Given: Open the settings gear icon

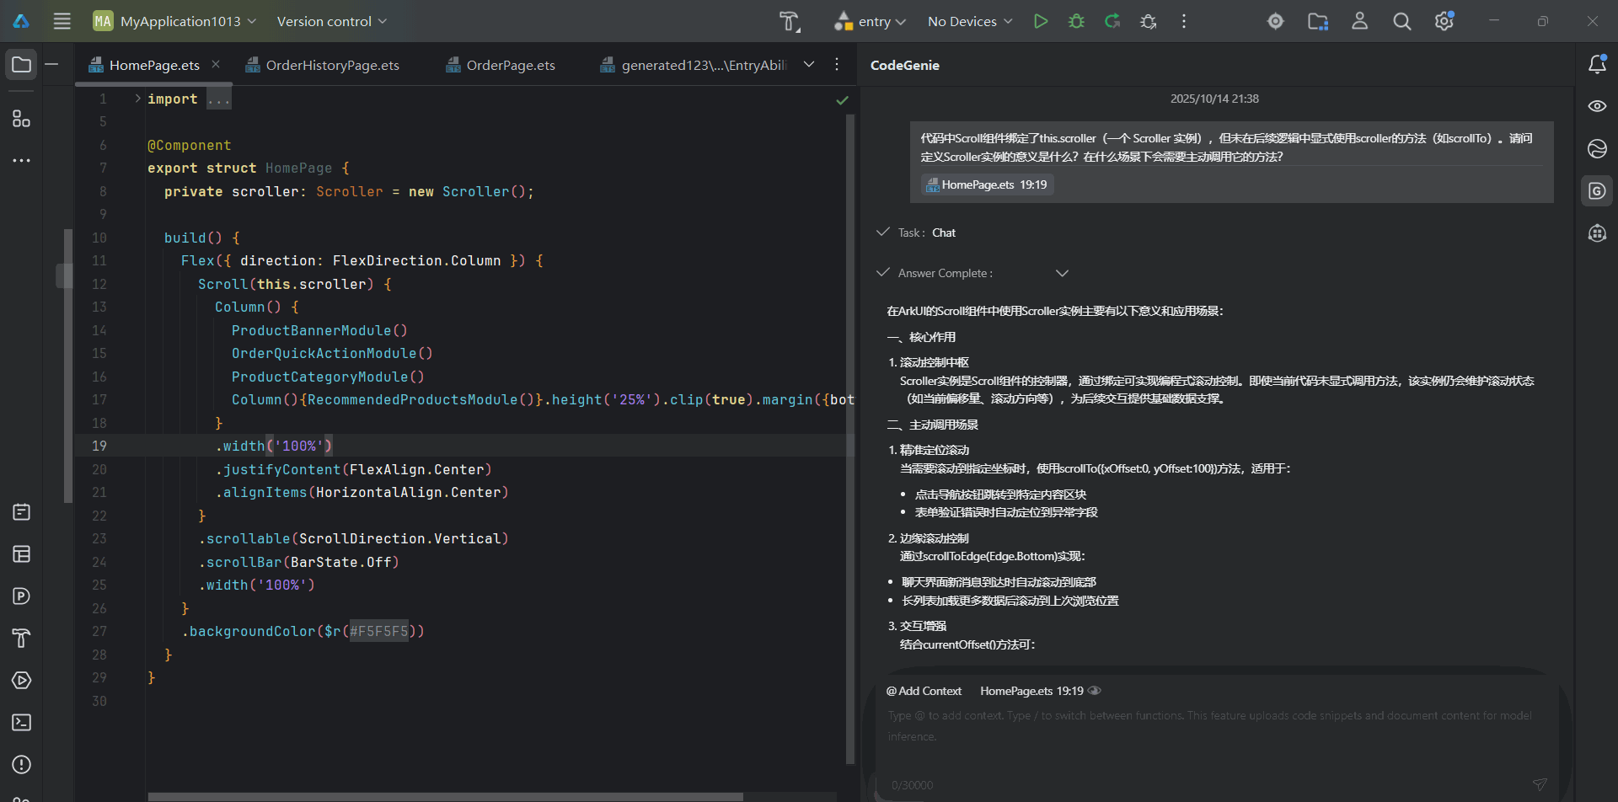Looking at the screenshot, I should 1444,21.
